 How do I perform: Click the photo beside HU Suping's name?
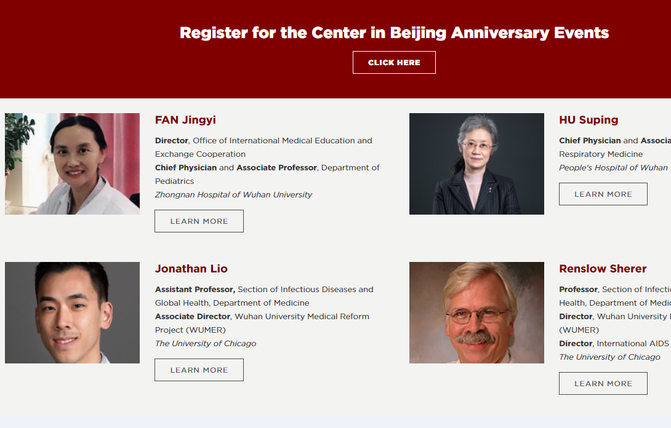(476, 164)
